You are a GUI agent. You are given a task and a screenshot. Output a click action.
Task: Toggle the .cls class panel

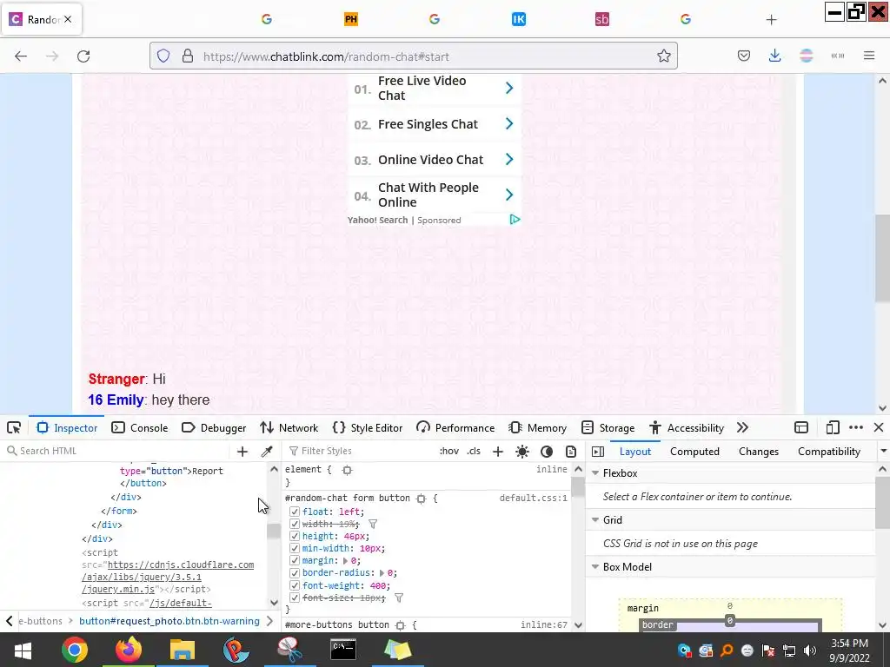(x=474, y=451)
